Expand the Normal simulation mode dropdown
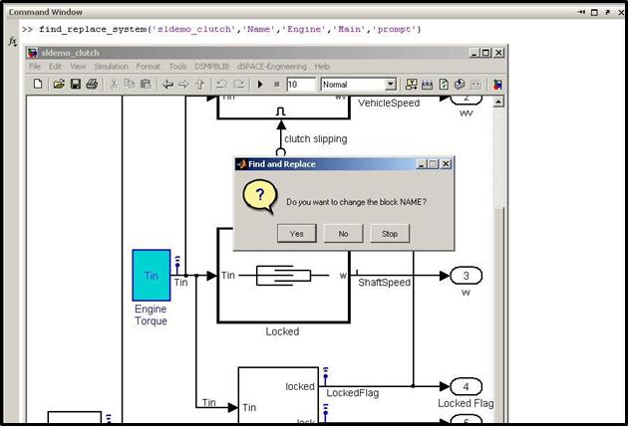The height and width of the screenshot is (428, 630). coord(390,85)
